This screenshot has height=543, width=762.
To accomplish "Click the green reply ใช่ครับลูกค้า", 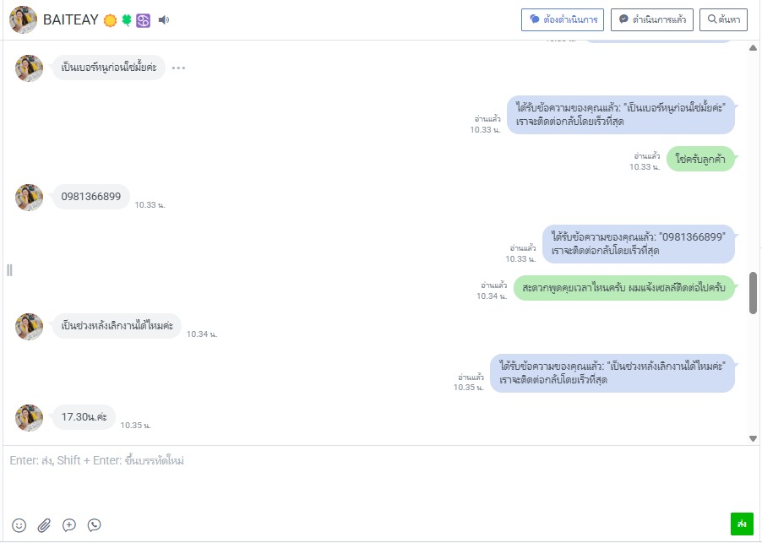I will [x=700, y=159].
